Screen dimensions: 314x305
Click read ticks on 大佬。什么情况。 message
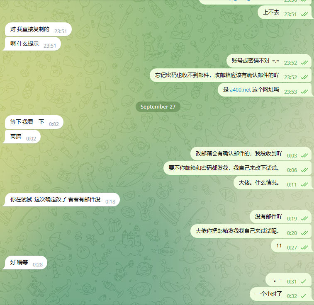click(x=304, y=184)
